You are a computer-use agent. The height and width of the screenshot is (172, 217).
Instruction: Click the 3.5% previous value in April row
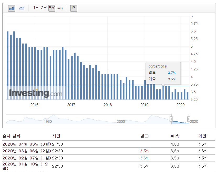pos(202,144)
